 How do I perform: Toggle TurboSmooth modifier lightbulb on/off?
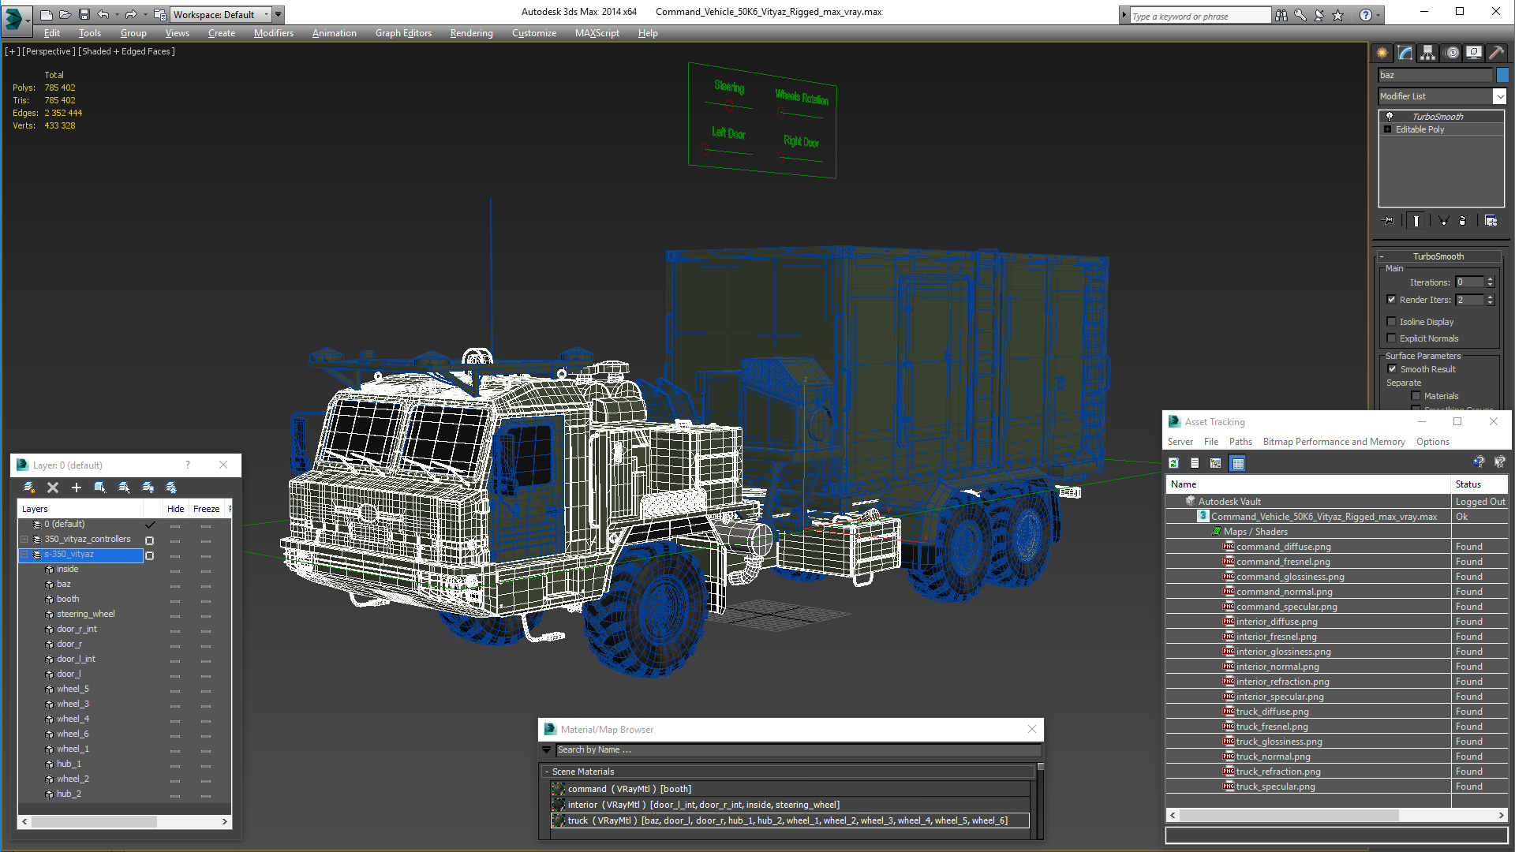click(x=1389, y=116)
